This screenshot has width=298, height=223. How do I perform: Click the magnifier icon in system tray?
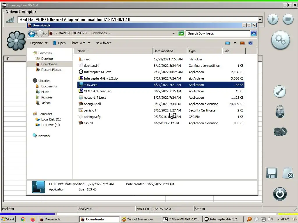249,219
